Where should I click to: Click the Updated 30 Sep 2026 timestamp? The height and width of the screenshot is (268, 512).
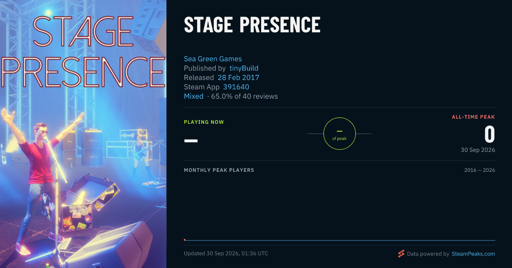(226, 254)
